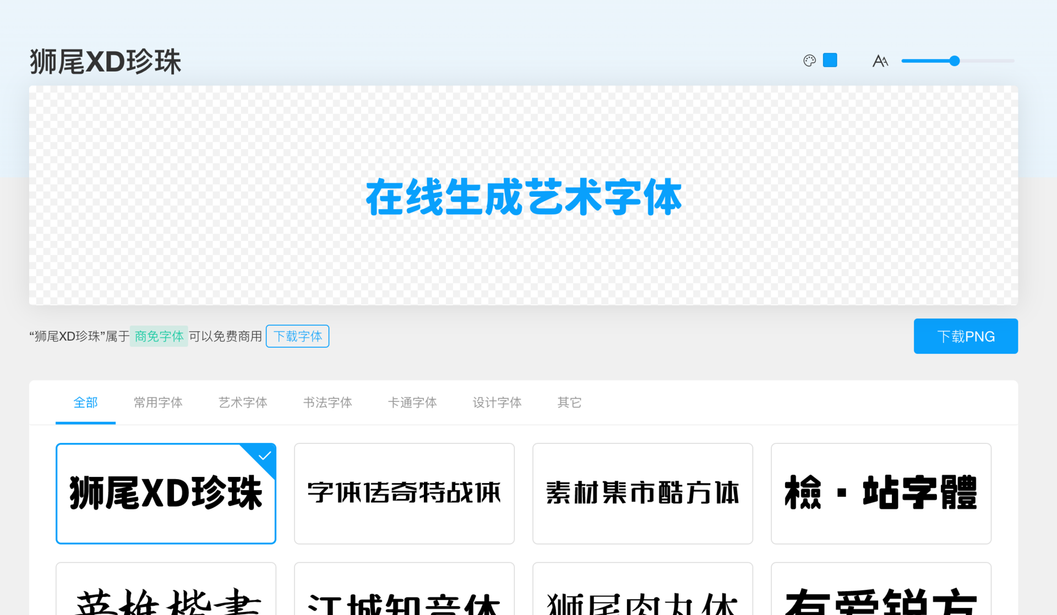Switch to the 其它 tab
Image resolution: width=1057 pixels, height=615 pixels.
569,403
